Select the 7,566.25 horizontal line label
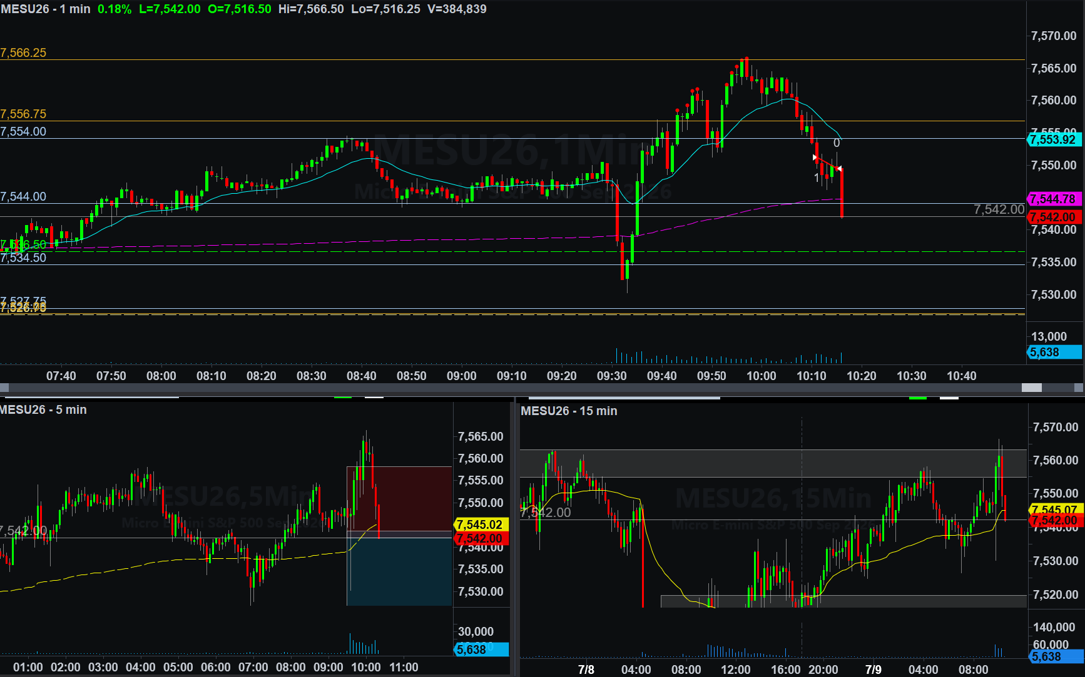The width and height of the screenshot is (1085, 677). click(x=23, y=53)
